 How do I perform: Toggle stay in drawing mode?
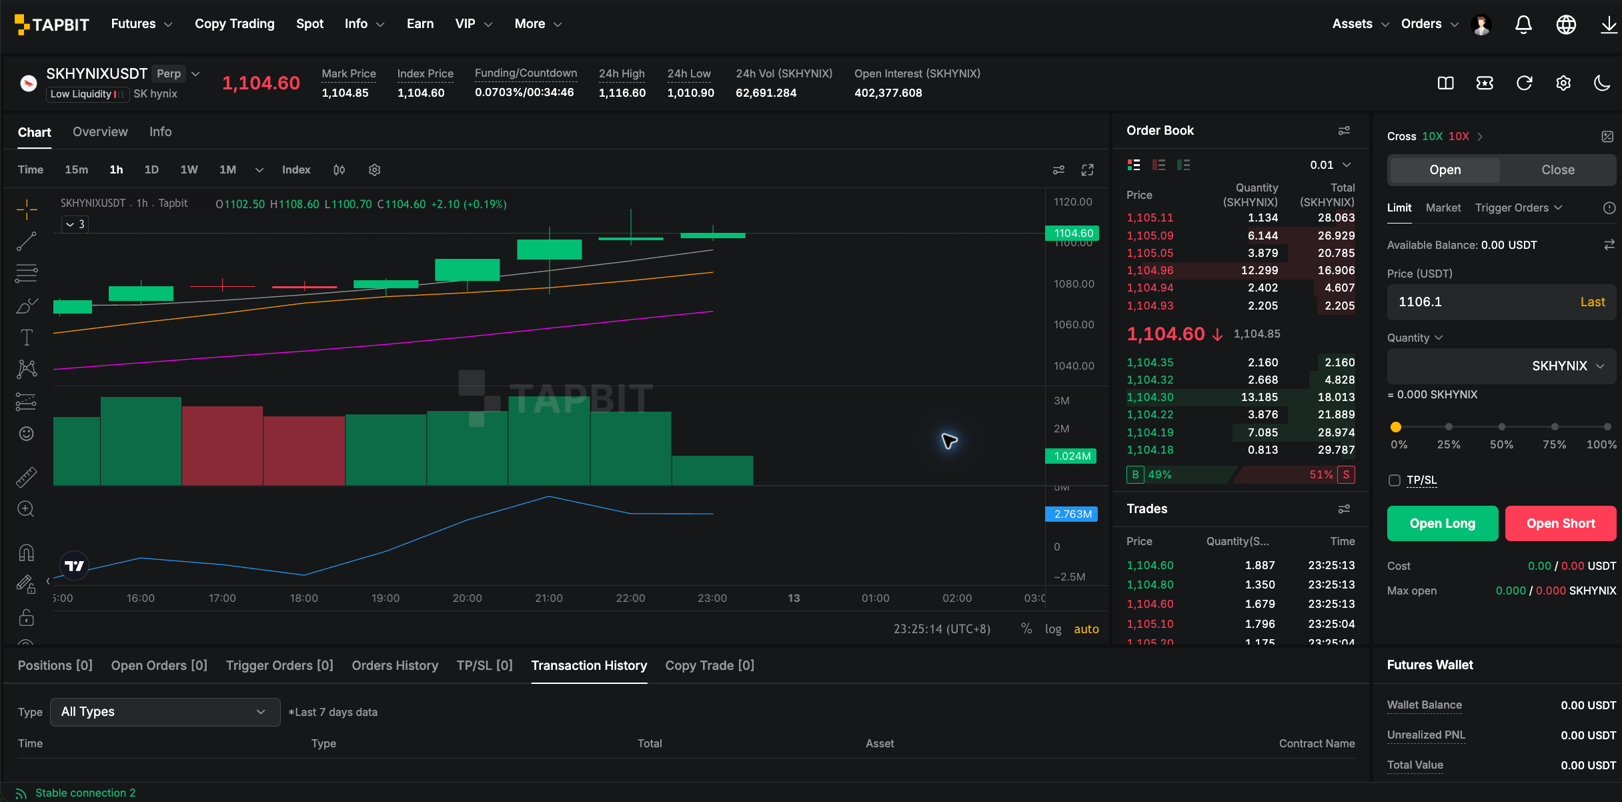(x=27, y=585)
